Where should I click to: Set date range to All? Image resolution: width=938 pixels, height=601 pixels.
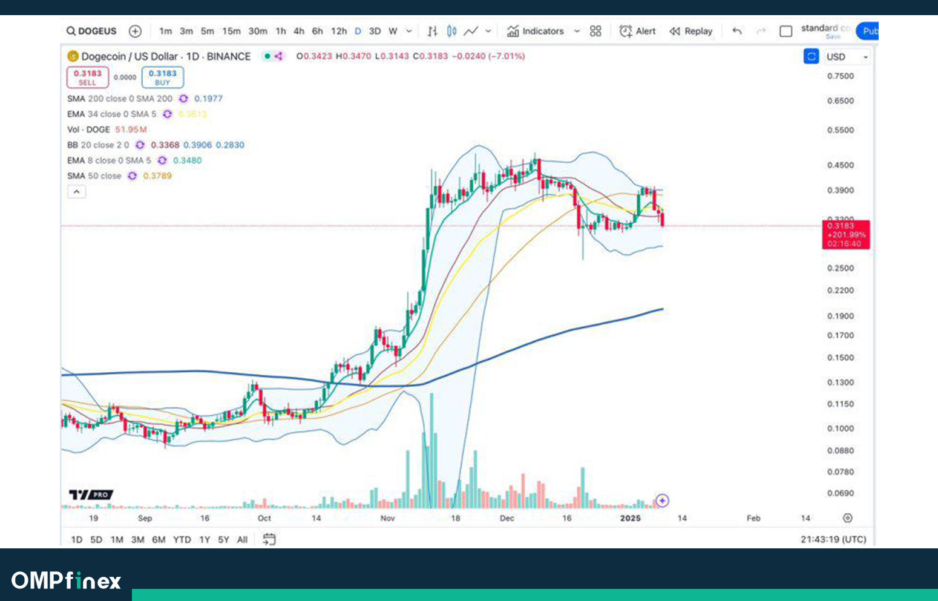[x=242, y=539]
